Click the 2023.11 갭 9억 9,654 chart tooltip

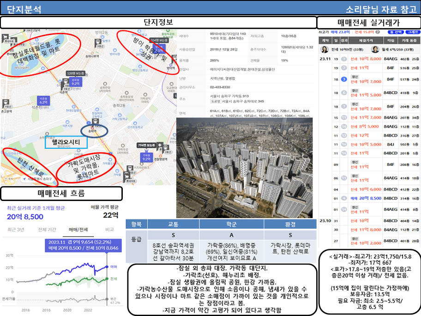(x=83, y=245)
